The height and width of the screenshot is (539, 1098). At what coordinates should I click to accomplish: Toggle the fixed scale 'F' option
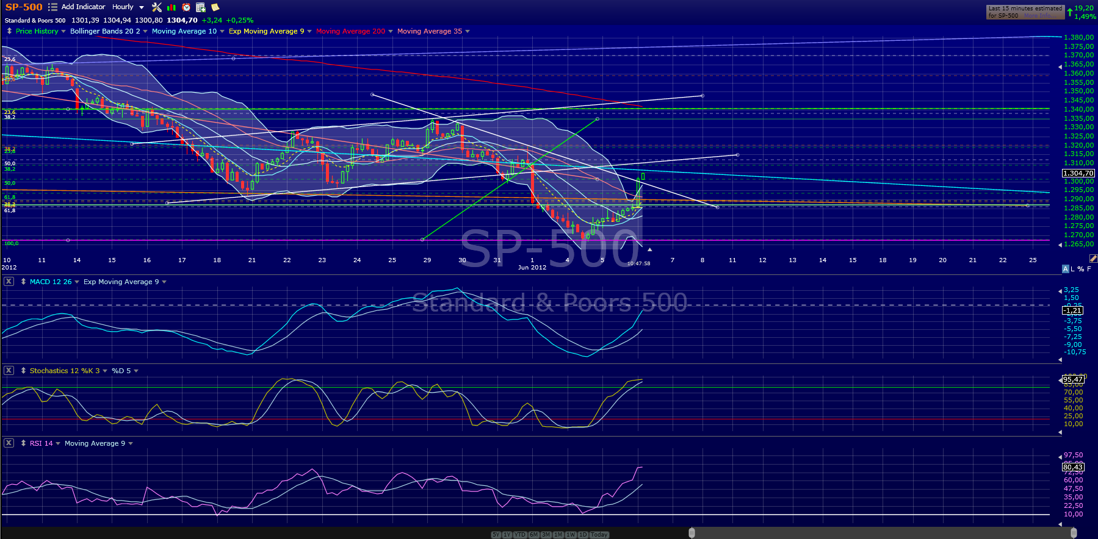(x=1089, y=269)
